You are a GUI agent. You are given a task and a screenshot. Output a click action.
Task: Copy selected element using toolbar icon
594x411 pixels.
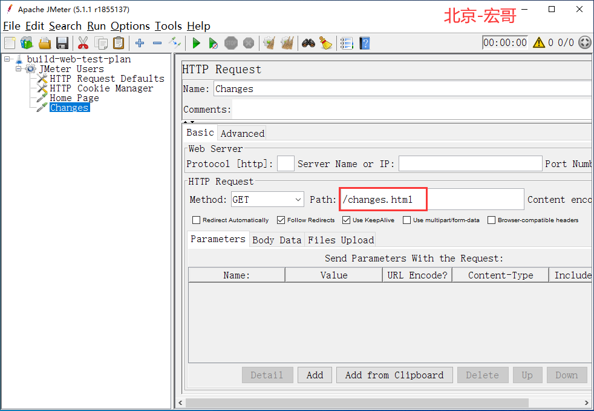(101, 43)
